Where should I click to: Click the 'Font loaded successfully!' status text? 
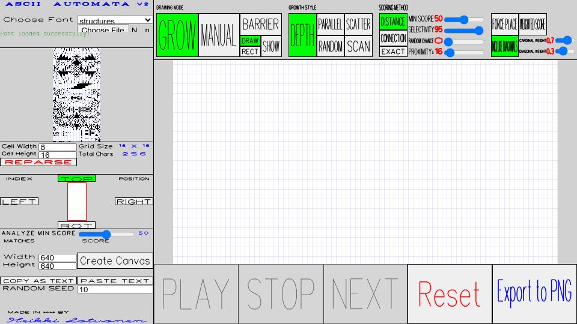pos(44,34)
